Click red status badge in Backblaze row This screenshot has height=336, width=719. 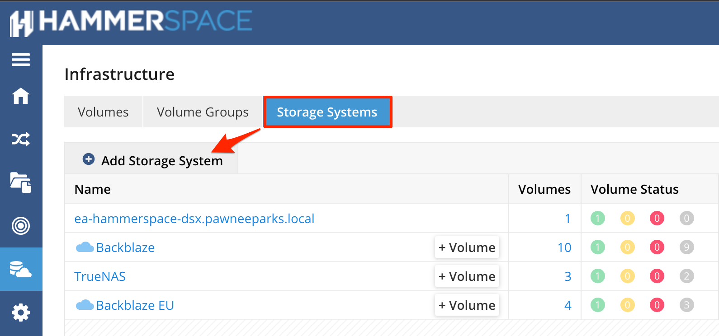[657, 247]
